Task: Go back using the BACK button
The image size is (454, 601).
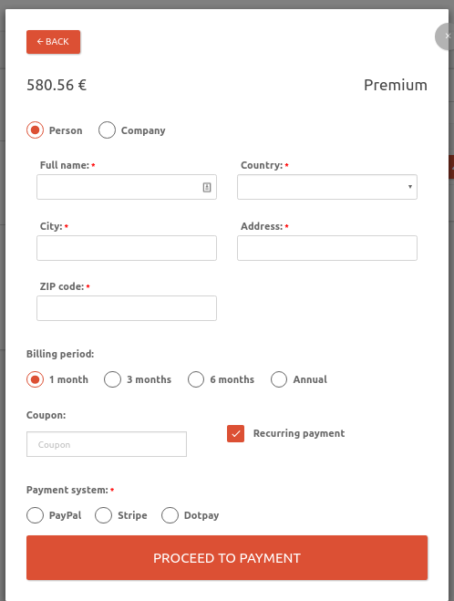Action: (x=53, y=42)
